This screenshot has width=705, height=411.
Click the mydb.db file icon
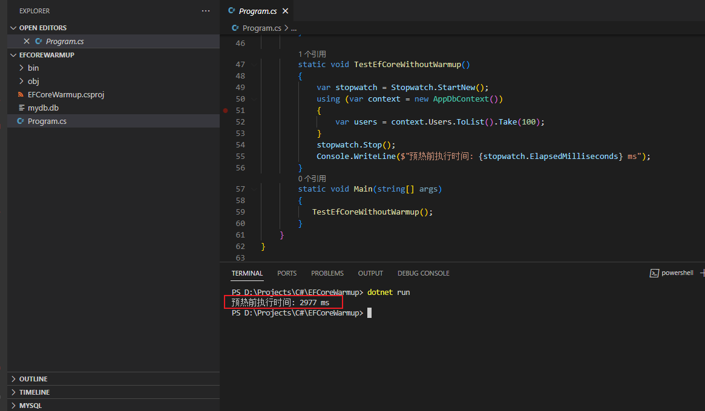(x=21, y=108)
